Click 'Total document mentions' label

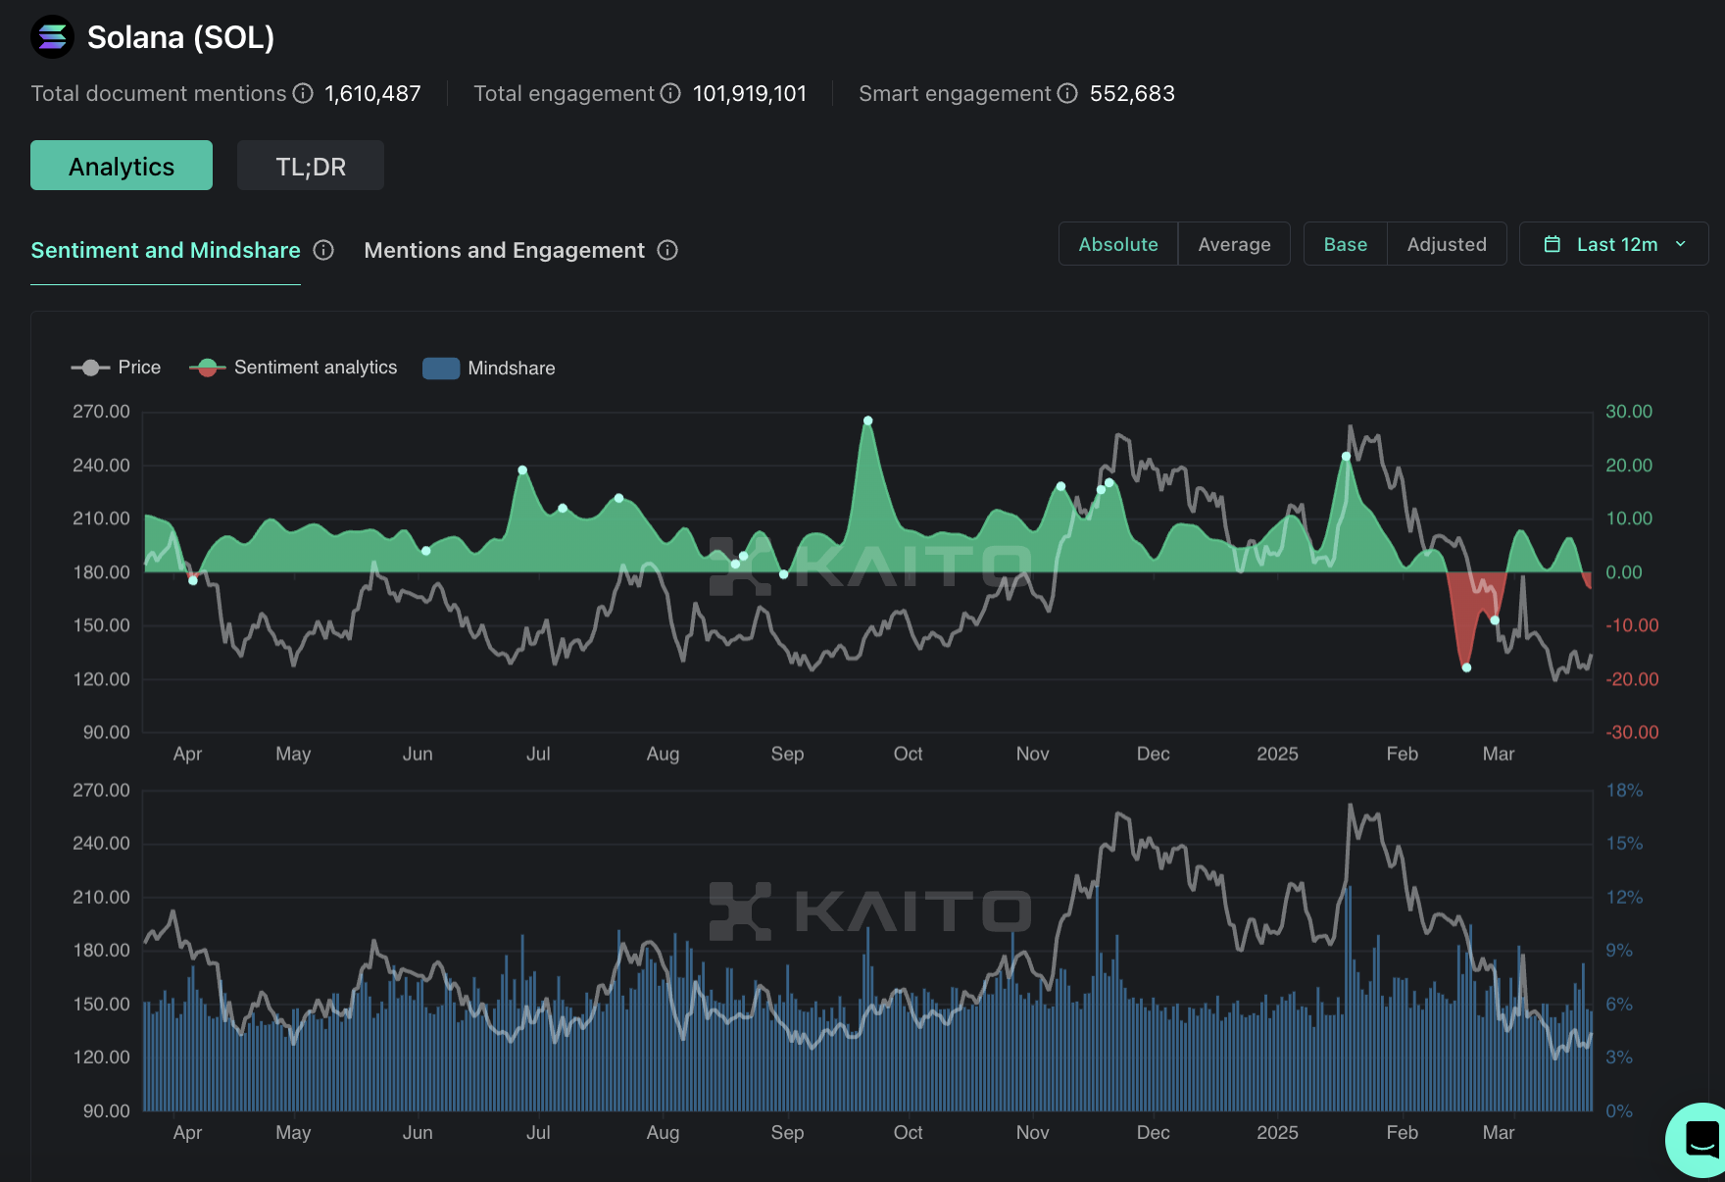(x=159, y=94)
